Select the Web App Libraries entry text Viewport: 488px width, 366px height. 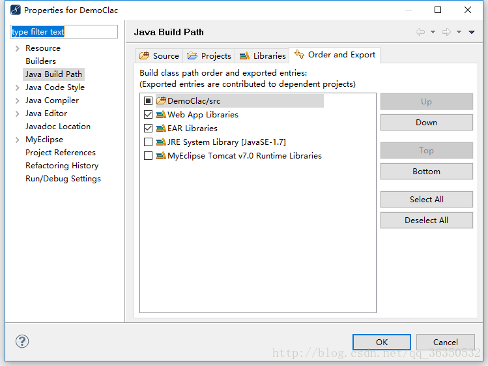pyautogui.click(x=203, y=115)
